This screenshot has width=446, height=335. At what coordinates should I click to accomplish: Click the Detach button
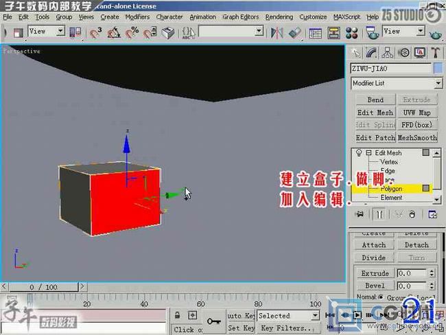416,245
